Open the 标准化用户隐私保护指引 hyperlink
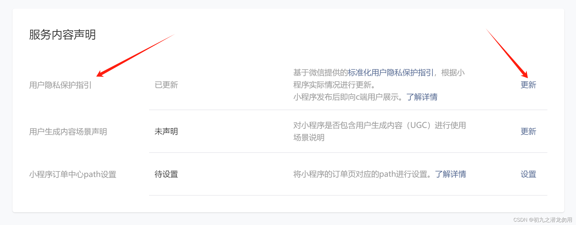The height and width of the screenshot is (225, 576). pyautogui.click(x=390, y=73)
